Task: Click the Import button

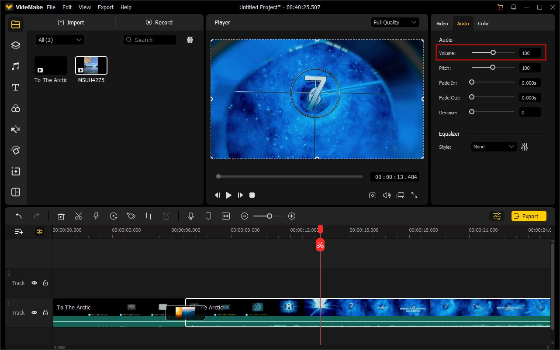Action: (71, 23)
